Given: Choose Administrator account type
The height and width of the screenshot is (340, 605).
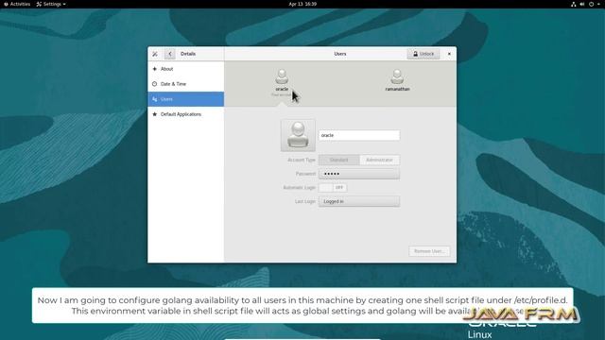Looking at the screenshot, I should point(379,160).
